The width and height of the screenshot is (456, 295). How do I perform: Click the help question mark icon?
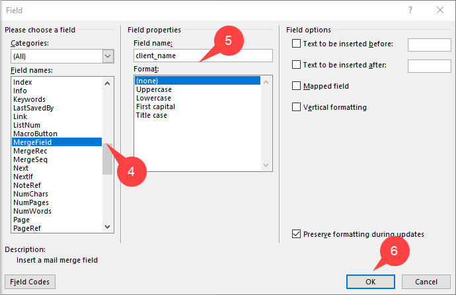[x=410, y=10]
